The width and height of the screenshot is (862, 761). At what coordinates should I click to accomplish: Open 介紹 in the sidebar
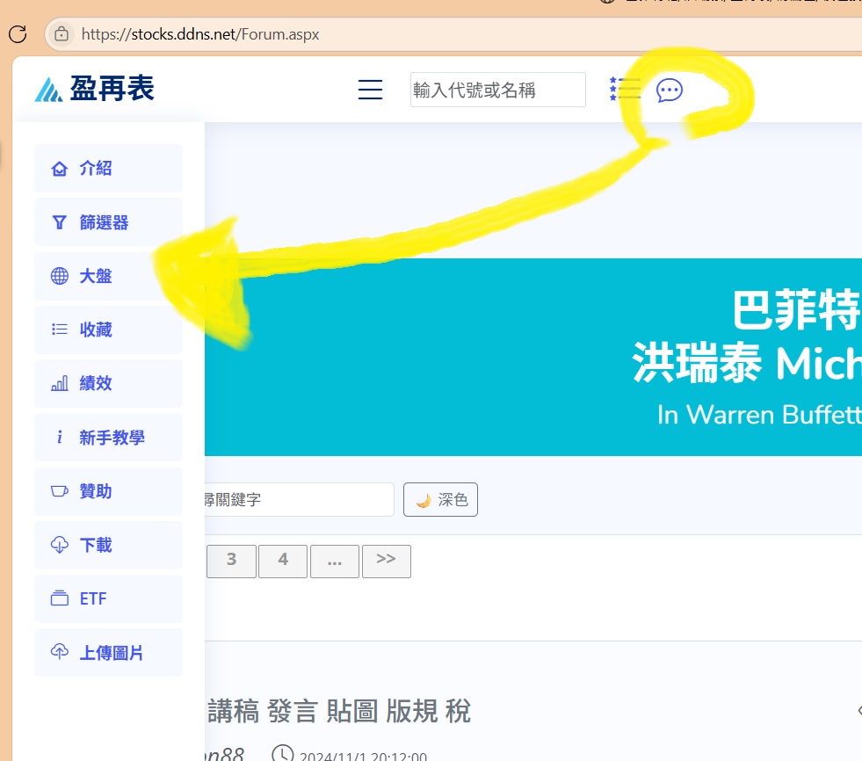click(108, 169)
